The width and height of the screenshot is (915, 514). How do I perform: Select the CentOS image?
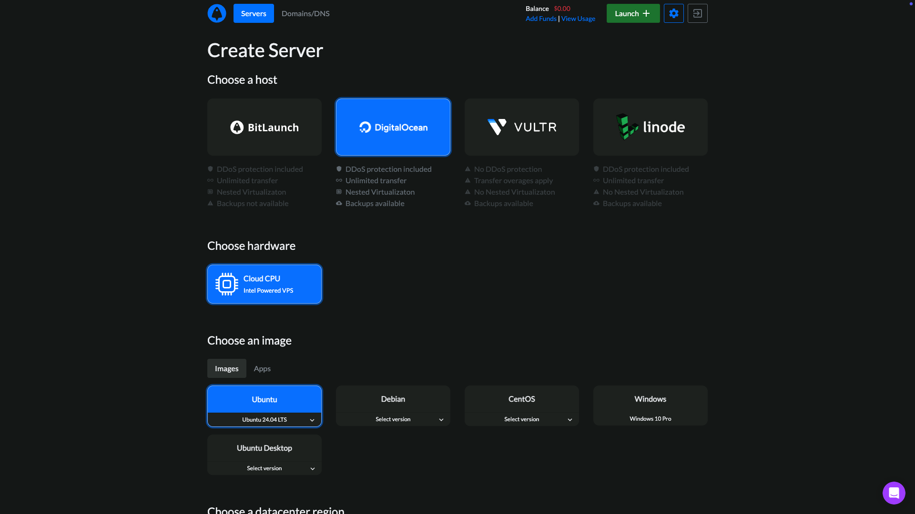pos(521,399)
